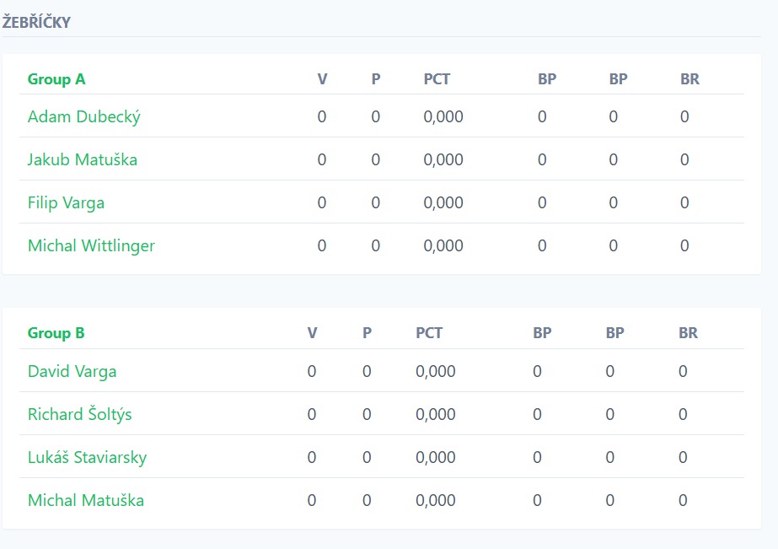Click Michal Matuška in Group B
This screenshot has width=778, height=549.
click(85, 501)
